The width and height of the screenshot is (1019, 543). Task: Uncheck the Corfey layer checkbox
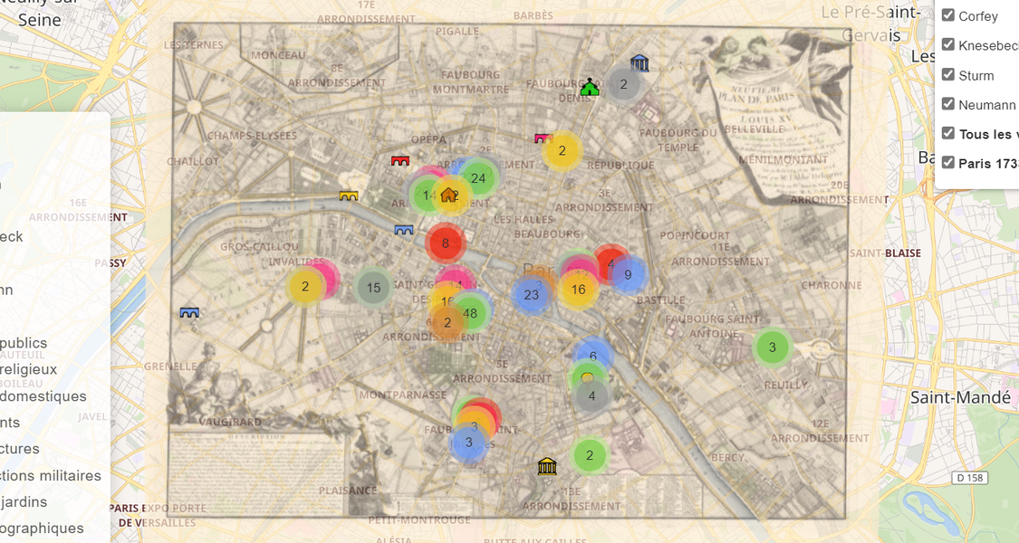948,15
